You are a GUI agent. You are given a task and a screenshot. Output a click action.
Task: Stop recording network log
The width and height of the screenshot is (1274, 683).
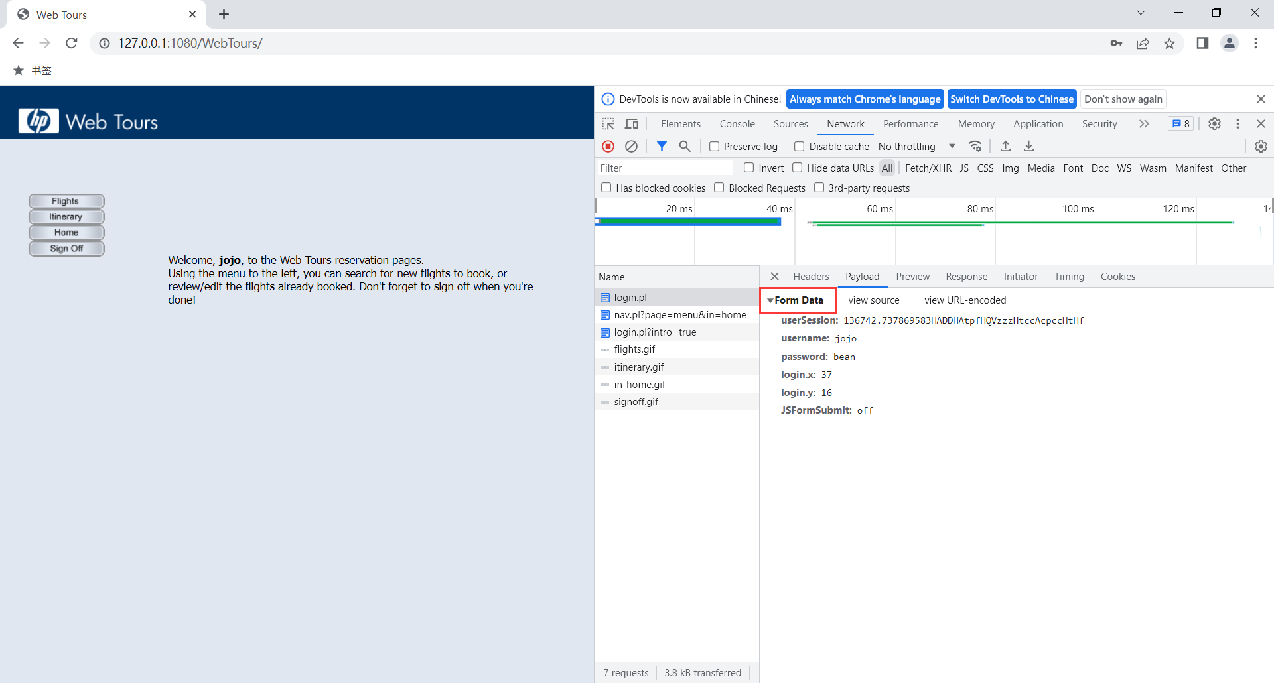608,146
